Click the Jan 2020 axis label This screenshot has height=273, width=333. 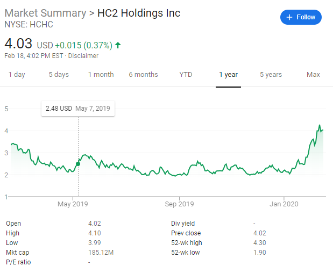[284, 204]
